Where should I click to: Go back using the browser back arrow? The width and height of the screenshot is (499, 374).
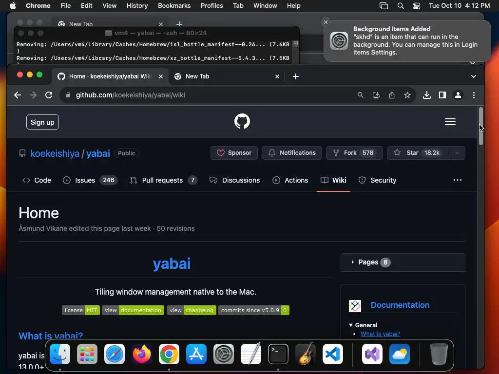18,95
